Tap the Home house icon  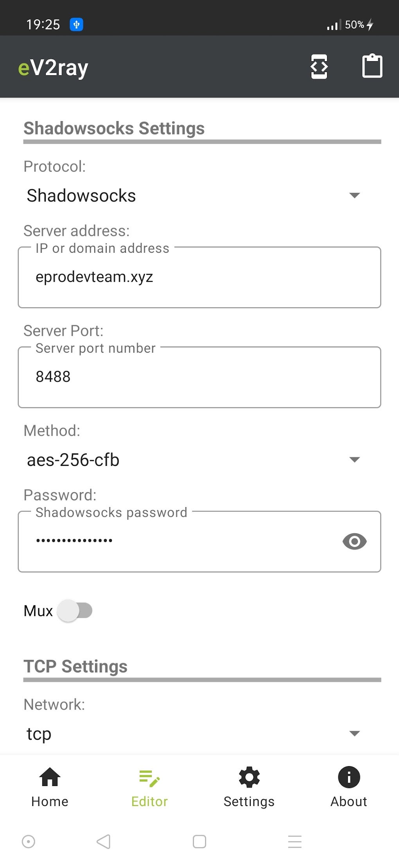pos(50,777)
